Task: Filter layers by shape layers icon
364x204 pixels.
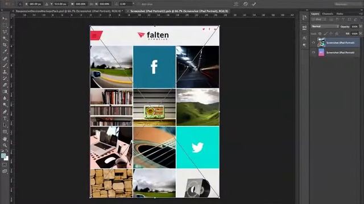Action: click(x=349, y=19)
